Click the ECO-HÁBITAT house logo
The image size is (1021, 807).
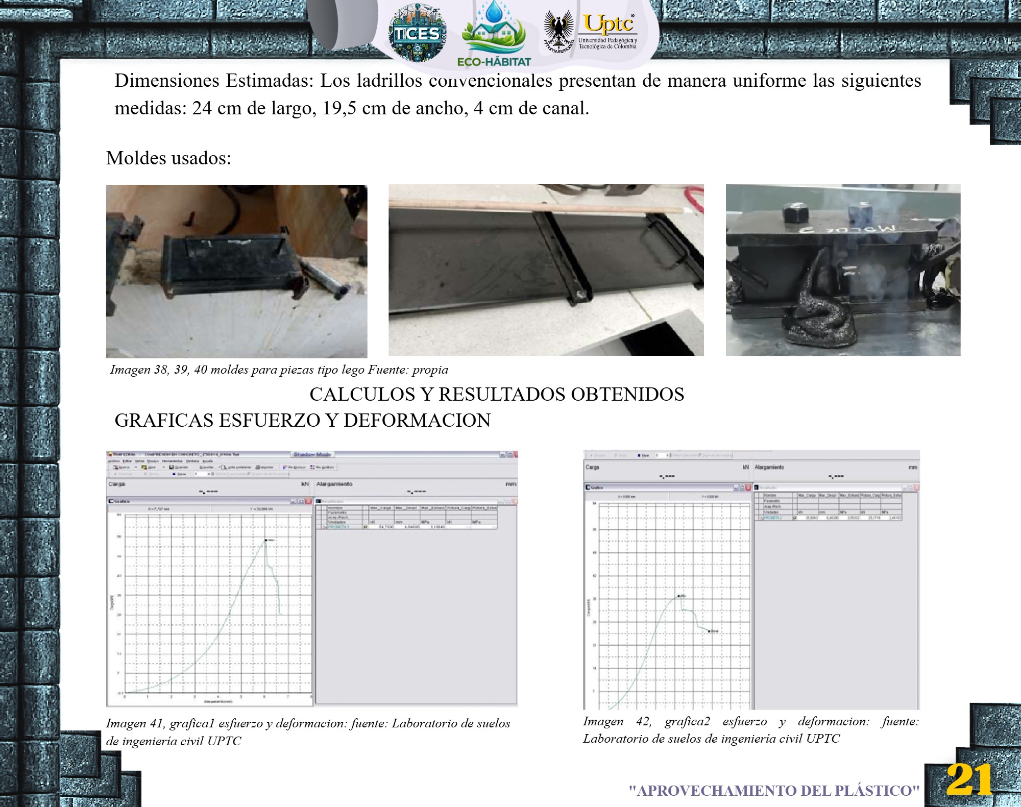(x=494, y=34)
